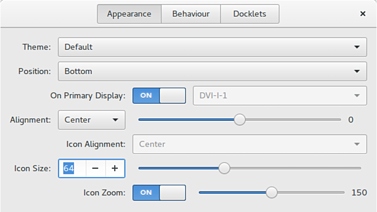
Task: Click the Theme dropdown arrow icon
Action: point(357,47)
